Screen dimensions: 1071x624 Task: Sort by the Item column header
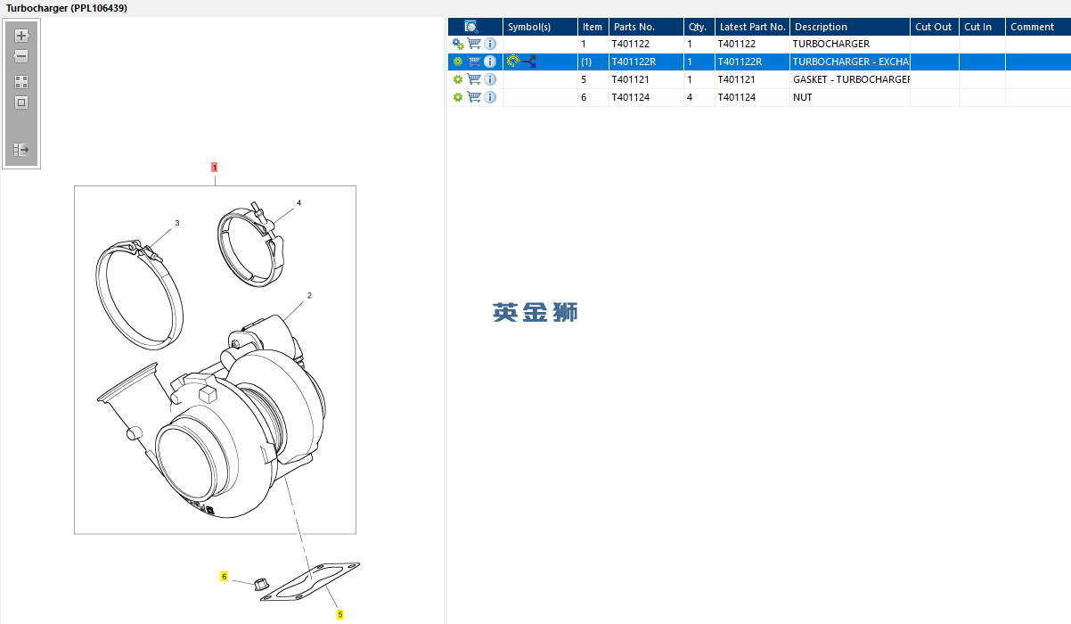click(x=593, y=27)
